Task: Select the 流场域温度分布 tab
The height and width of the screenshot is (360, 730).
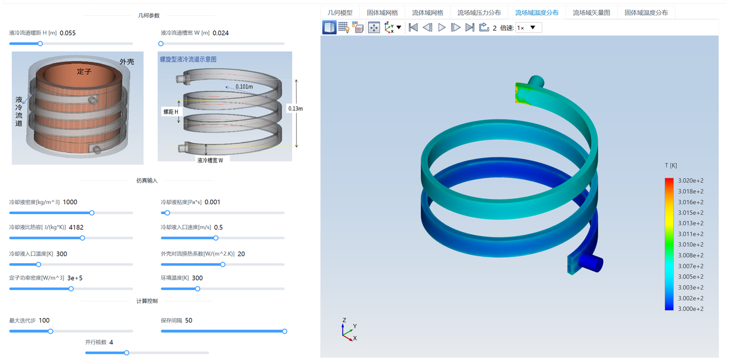Action: [537, 13]
